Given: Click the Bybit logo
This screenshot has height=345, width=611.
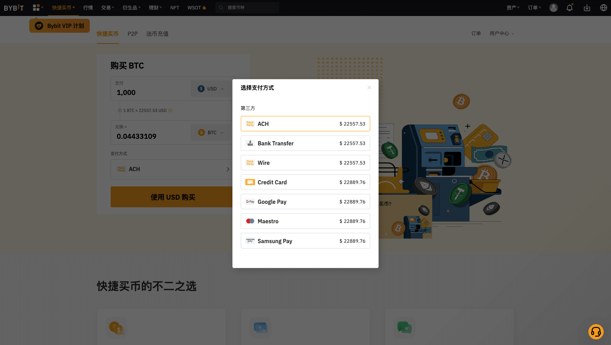Looking at the screenshot, I should (14, 8).
